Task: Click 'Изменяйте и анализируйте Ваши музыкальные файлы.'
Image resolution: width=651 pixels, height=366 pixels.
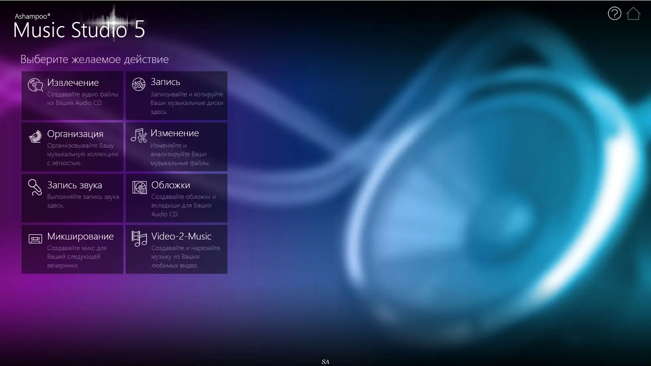Action: [180, 154]
